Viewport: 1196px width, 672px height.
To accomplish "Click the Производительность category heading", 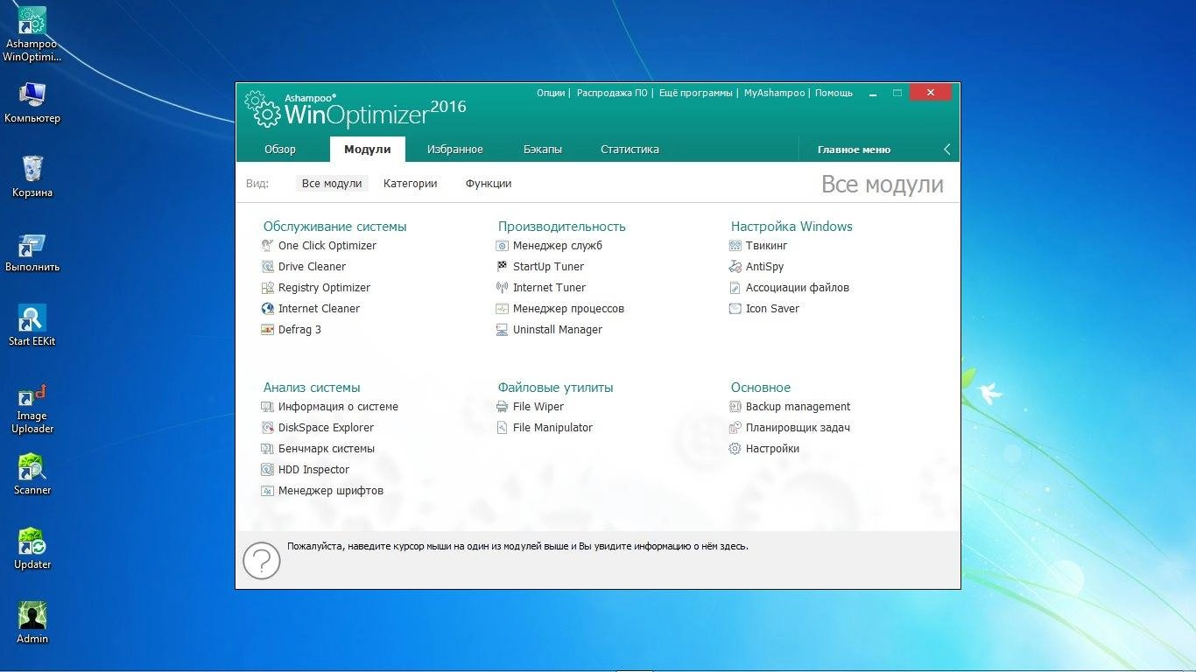I will [x=562, y=227].
